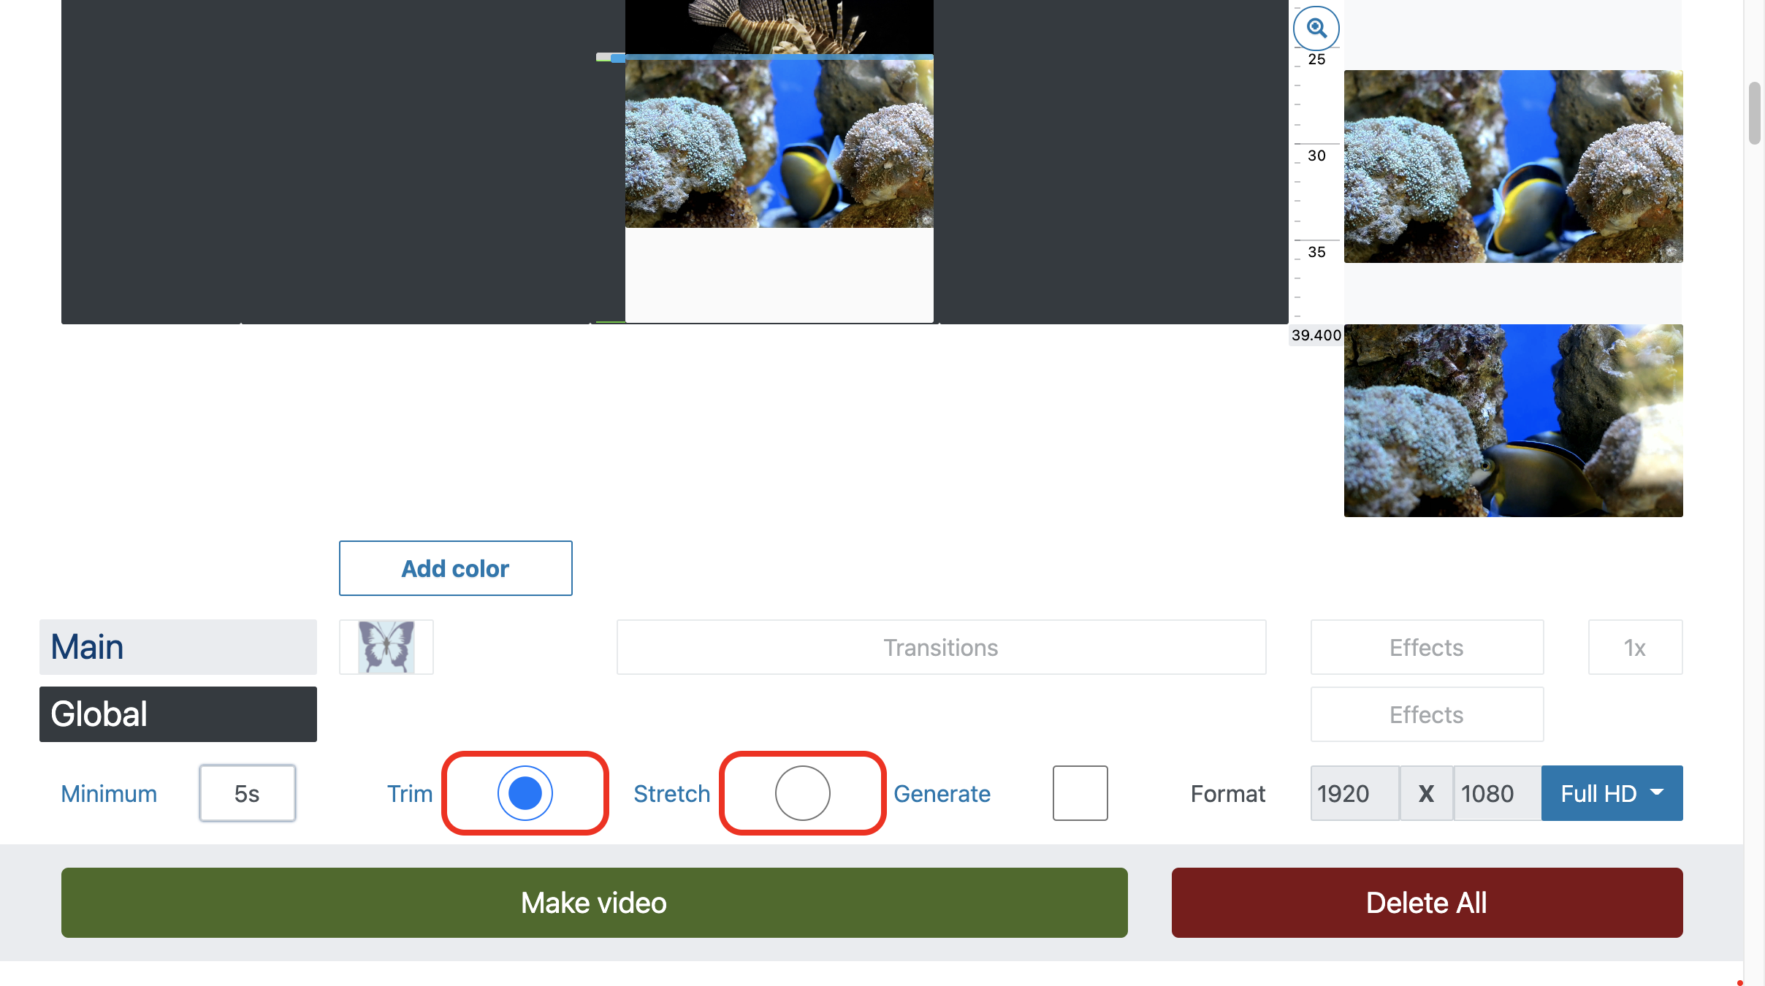The image size is (1765, 986).
Task: Click the Add color button
Action: [x=456, y=568]
